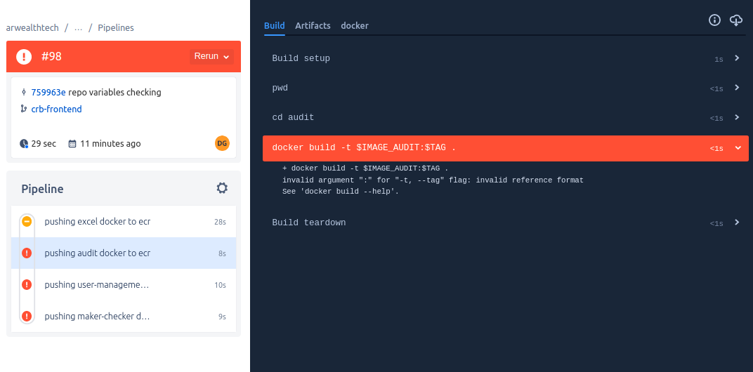Open commit 759963e link
The width and height of the screenshot is (753, 372).
coord(48,92)
